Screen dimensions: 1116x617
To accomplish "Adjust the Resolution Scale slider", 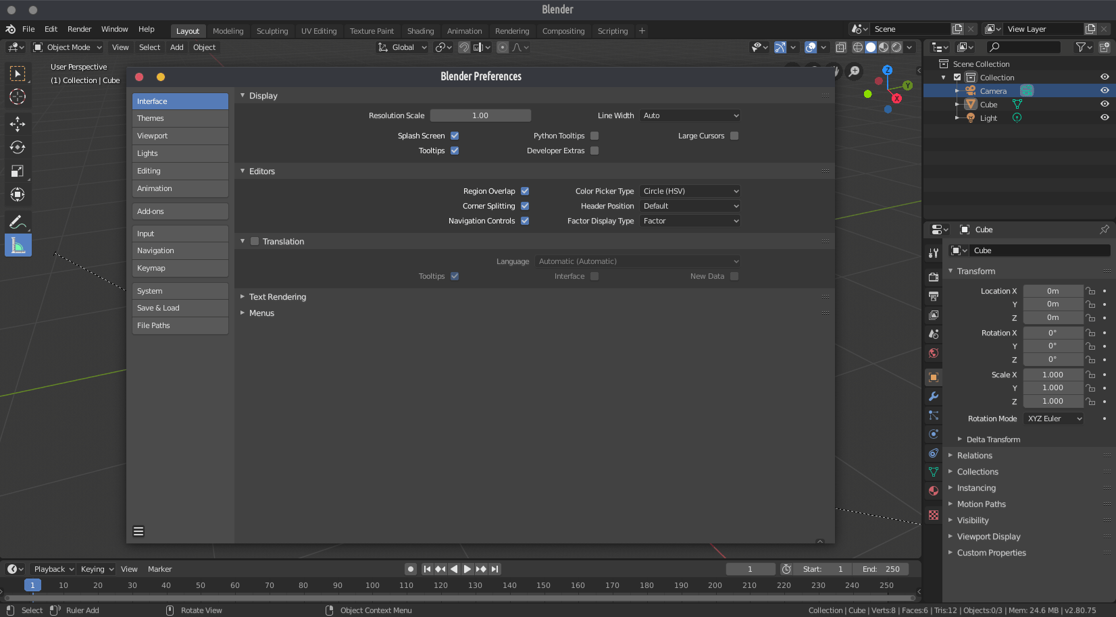I will (x=480, y=115).
